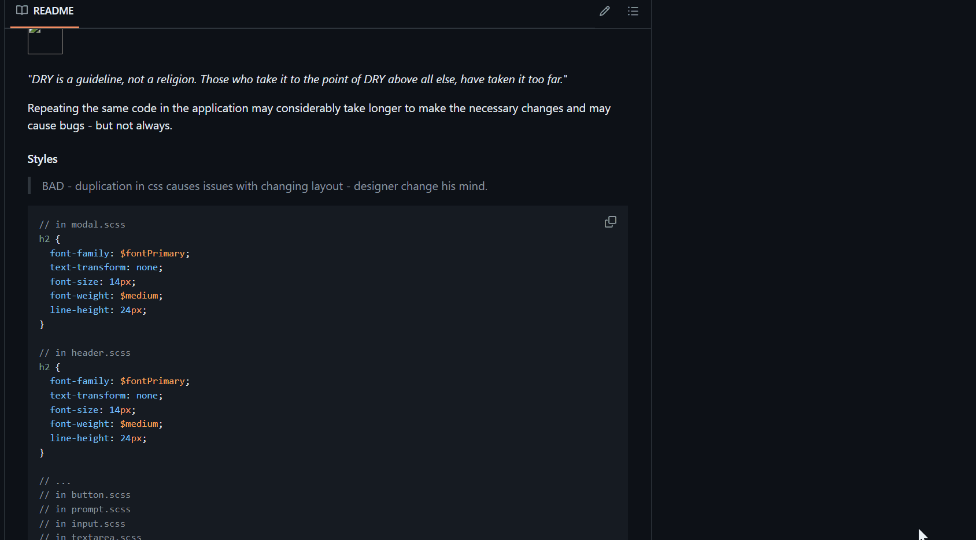The height and width of the screenshot is (540, 976).
Task: Click the '// in header.scss' comment line
Action: point(85,353)
